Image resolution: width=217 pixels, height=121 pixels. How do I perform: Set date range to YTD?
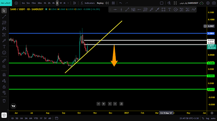click(36, 118)
